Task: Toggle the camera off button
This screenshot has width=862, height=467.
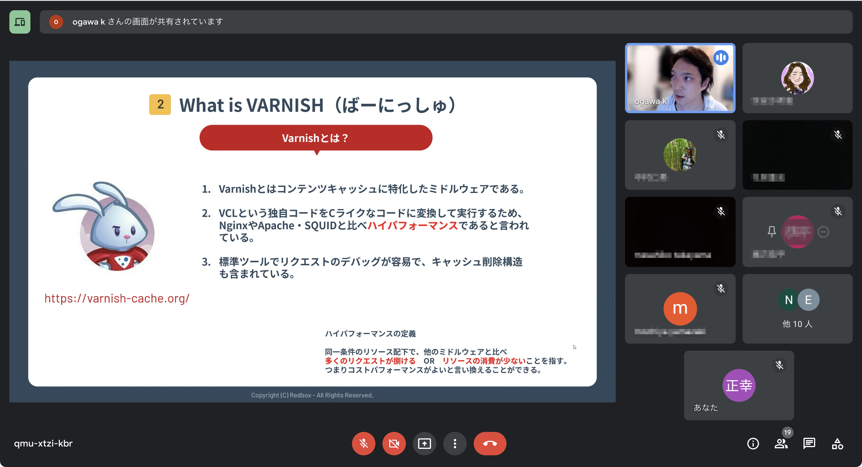Action: (394, 444)
